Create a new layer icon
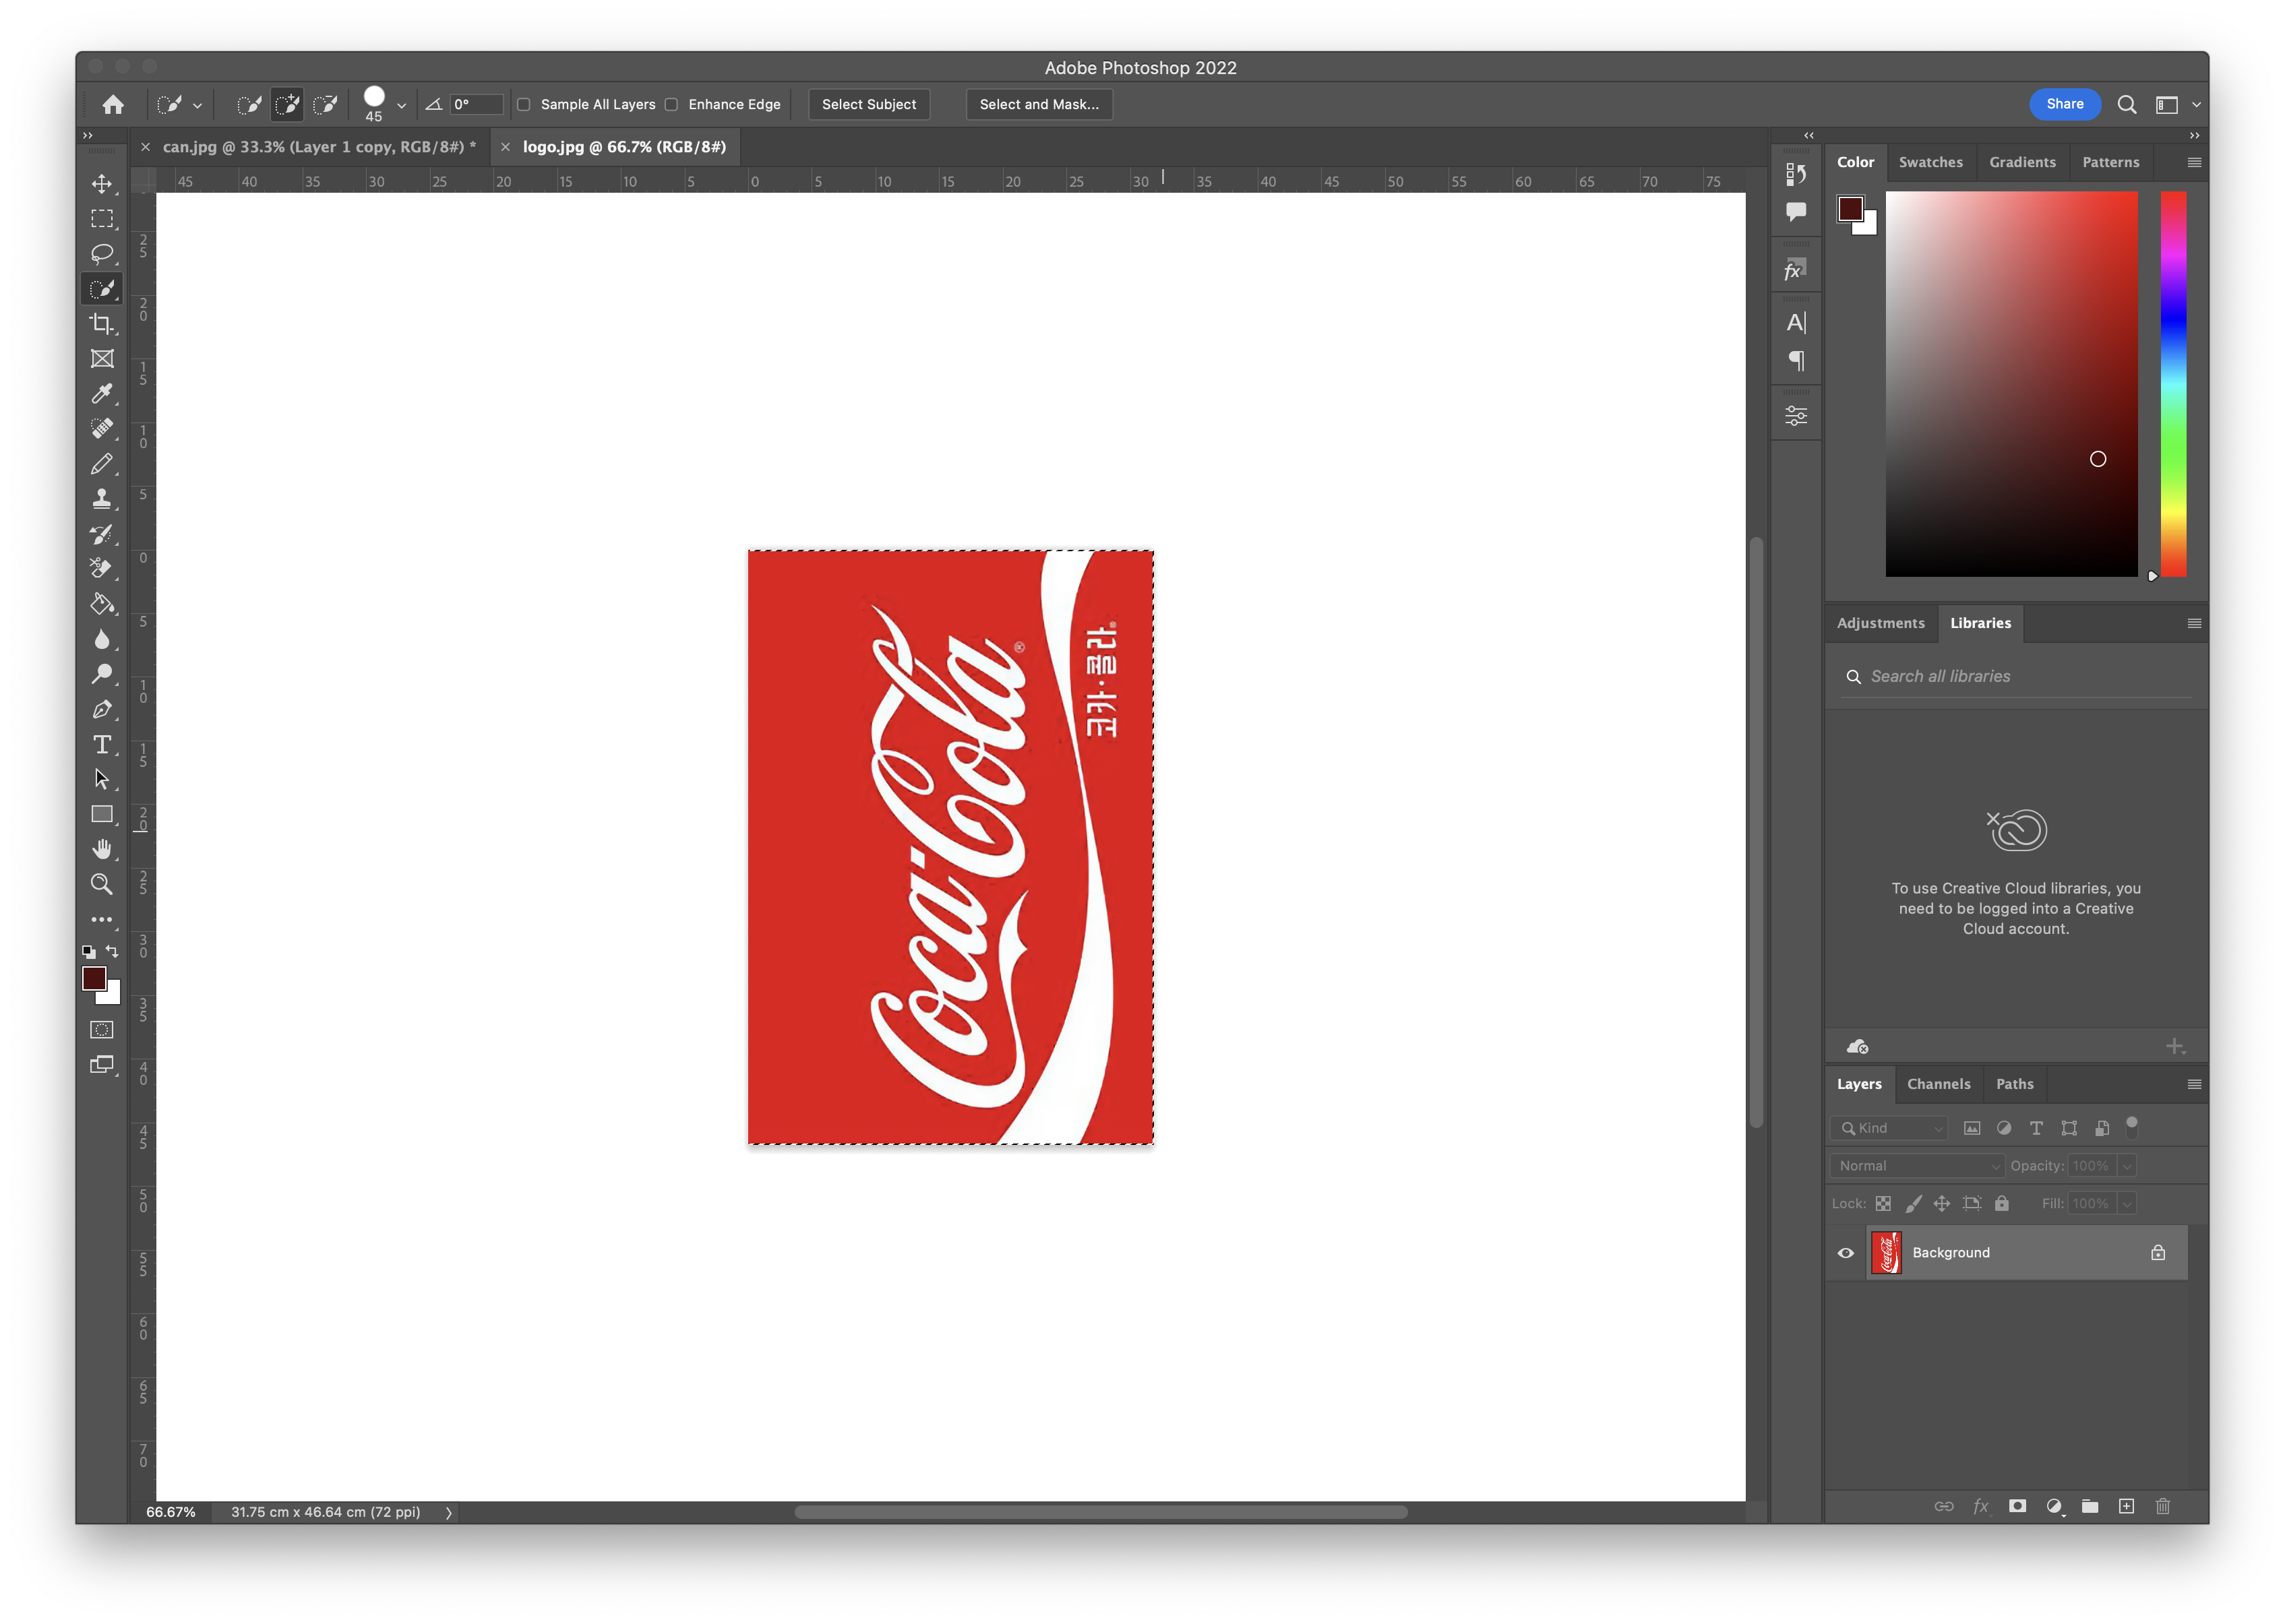The width and height of the screenshot is (2285, 1624). click(x=2126, y=1506)
